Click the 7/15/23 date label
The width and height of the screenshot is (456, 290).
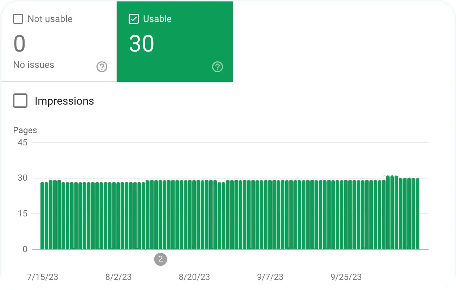[x=43, y=277]
